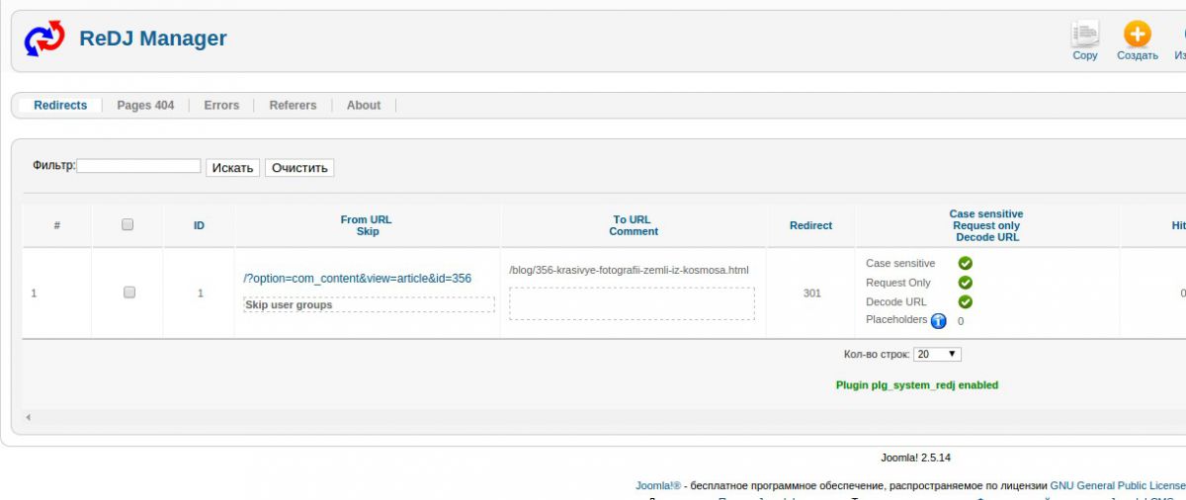Open the Кол-во строк rows dropdown
This screenshot has width=1186, height=500.
click(x=937, y=354)
